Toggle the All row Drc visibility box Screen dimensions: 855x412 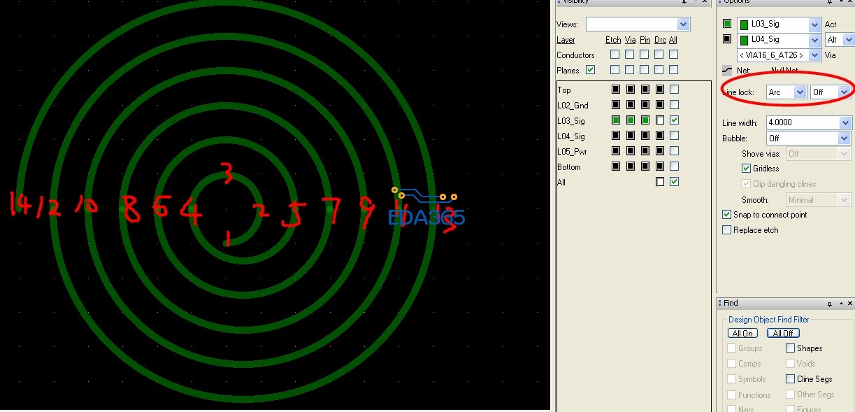[x=659, y=182]
